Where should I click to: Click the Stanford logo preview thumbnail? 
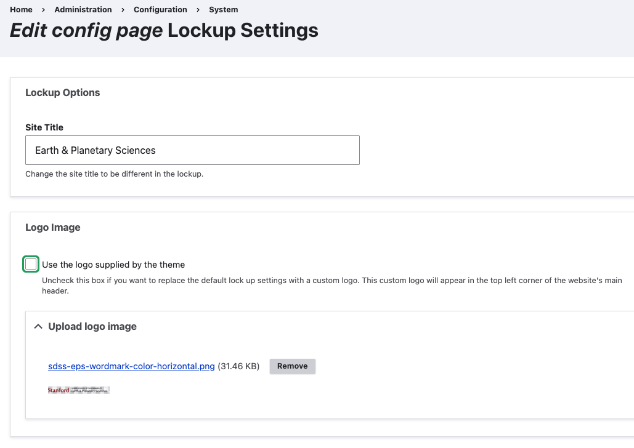point(78,390)
